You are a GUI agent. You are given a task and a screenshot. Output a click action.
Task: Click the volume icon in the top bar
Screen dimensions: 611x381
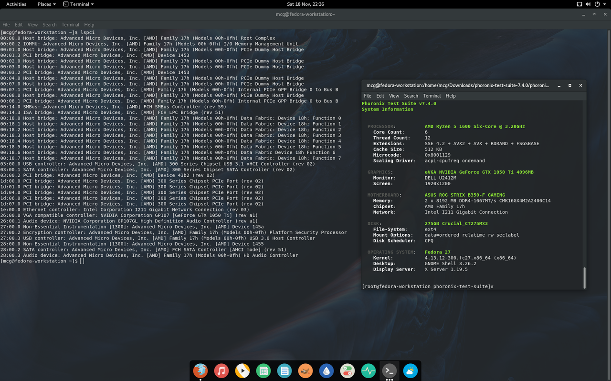click(x=588, y=4)
